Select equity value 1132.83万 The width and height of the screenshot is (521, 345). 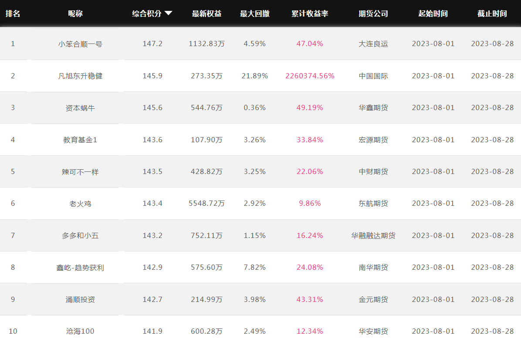(206, 44)
